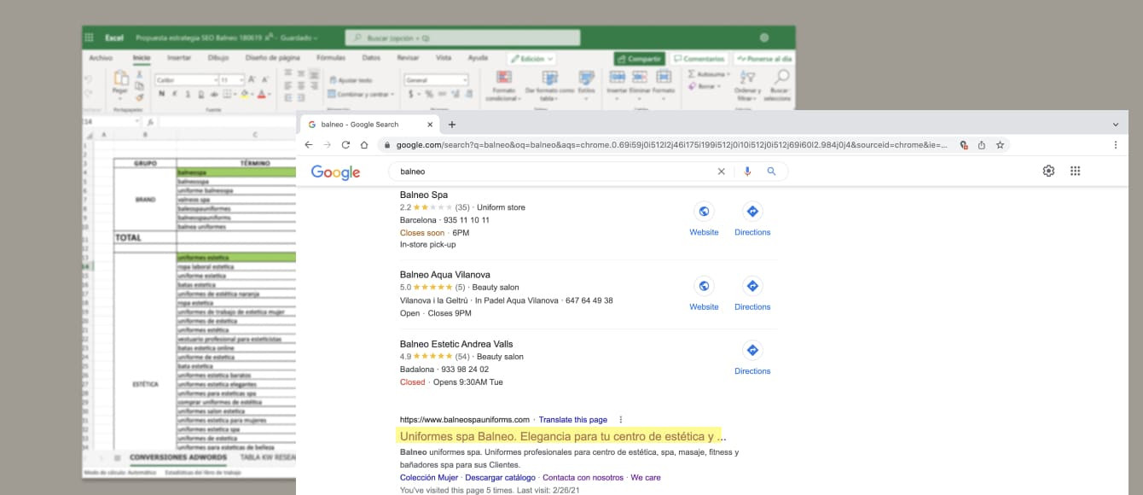Open Google search settings gear
Screen dimensions: 1143x495
(1048, 171)
